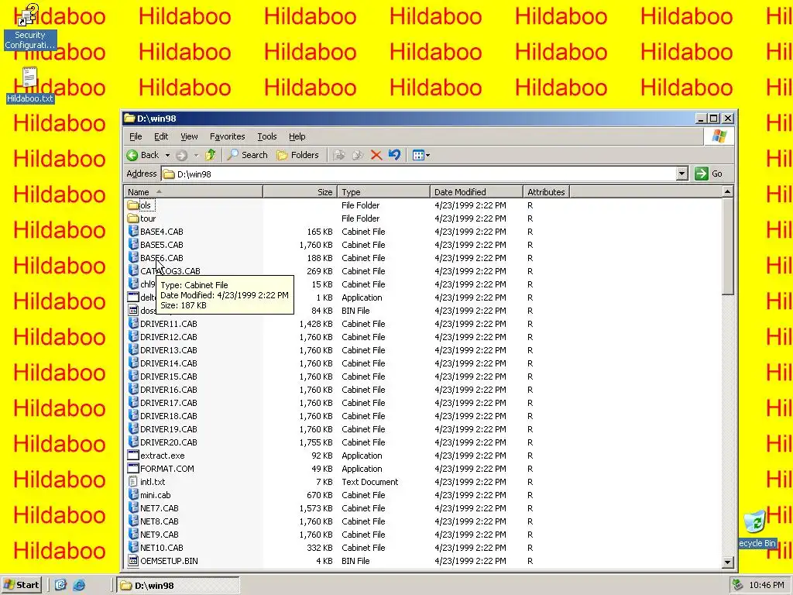Open the Views toolbar button
This screenshot has height=595, width=793.
coord(421,155)
